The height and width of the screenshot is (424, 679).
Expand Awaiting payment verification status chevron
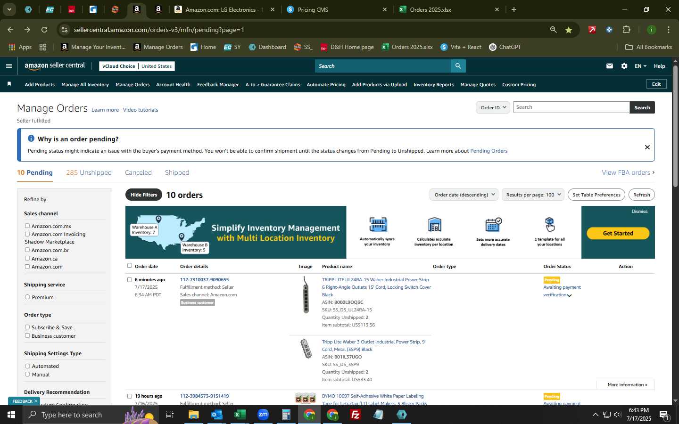point(569,295)
